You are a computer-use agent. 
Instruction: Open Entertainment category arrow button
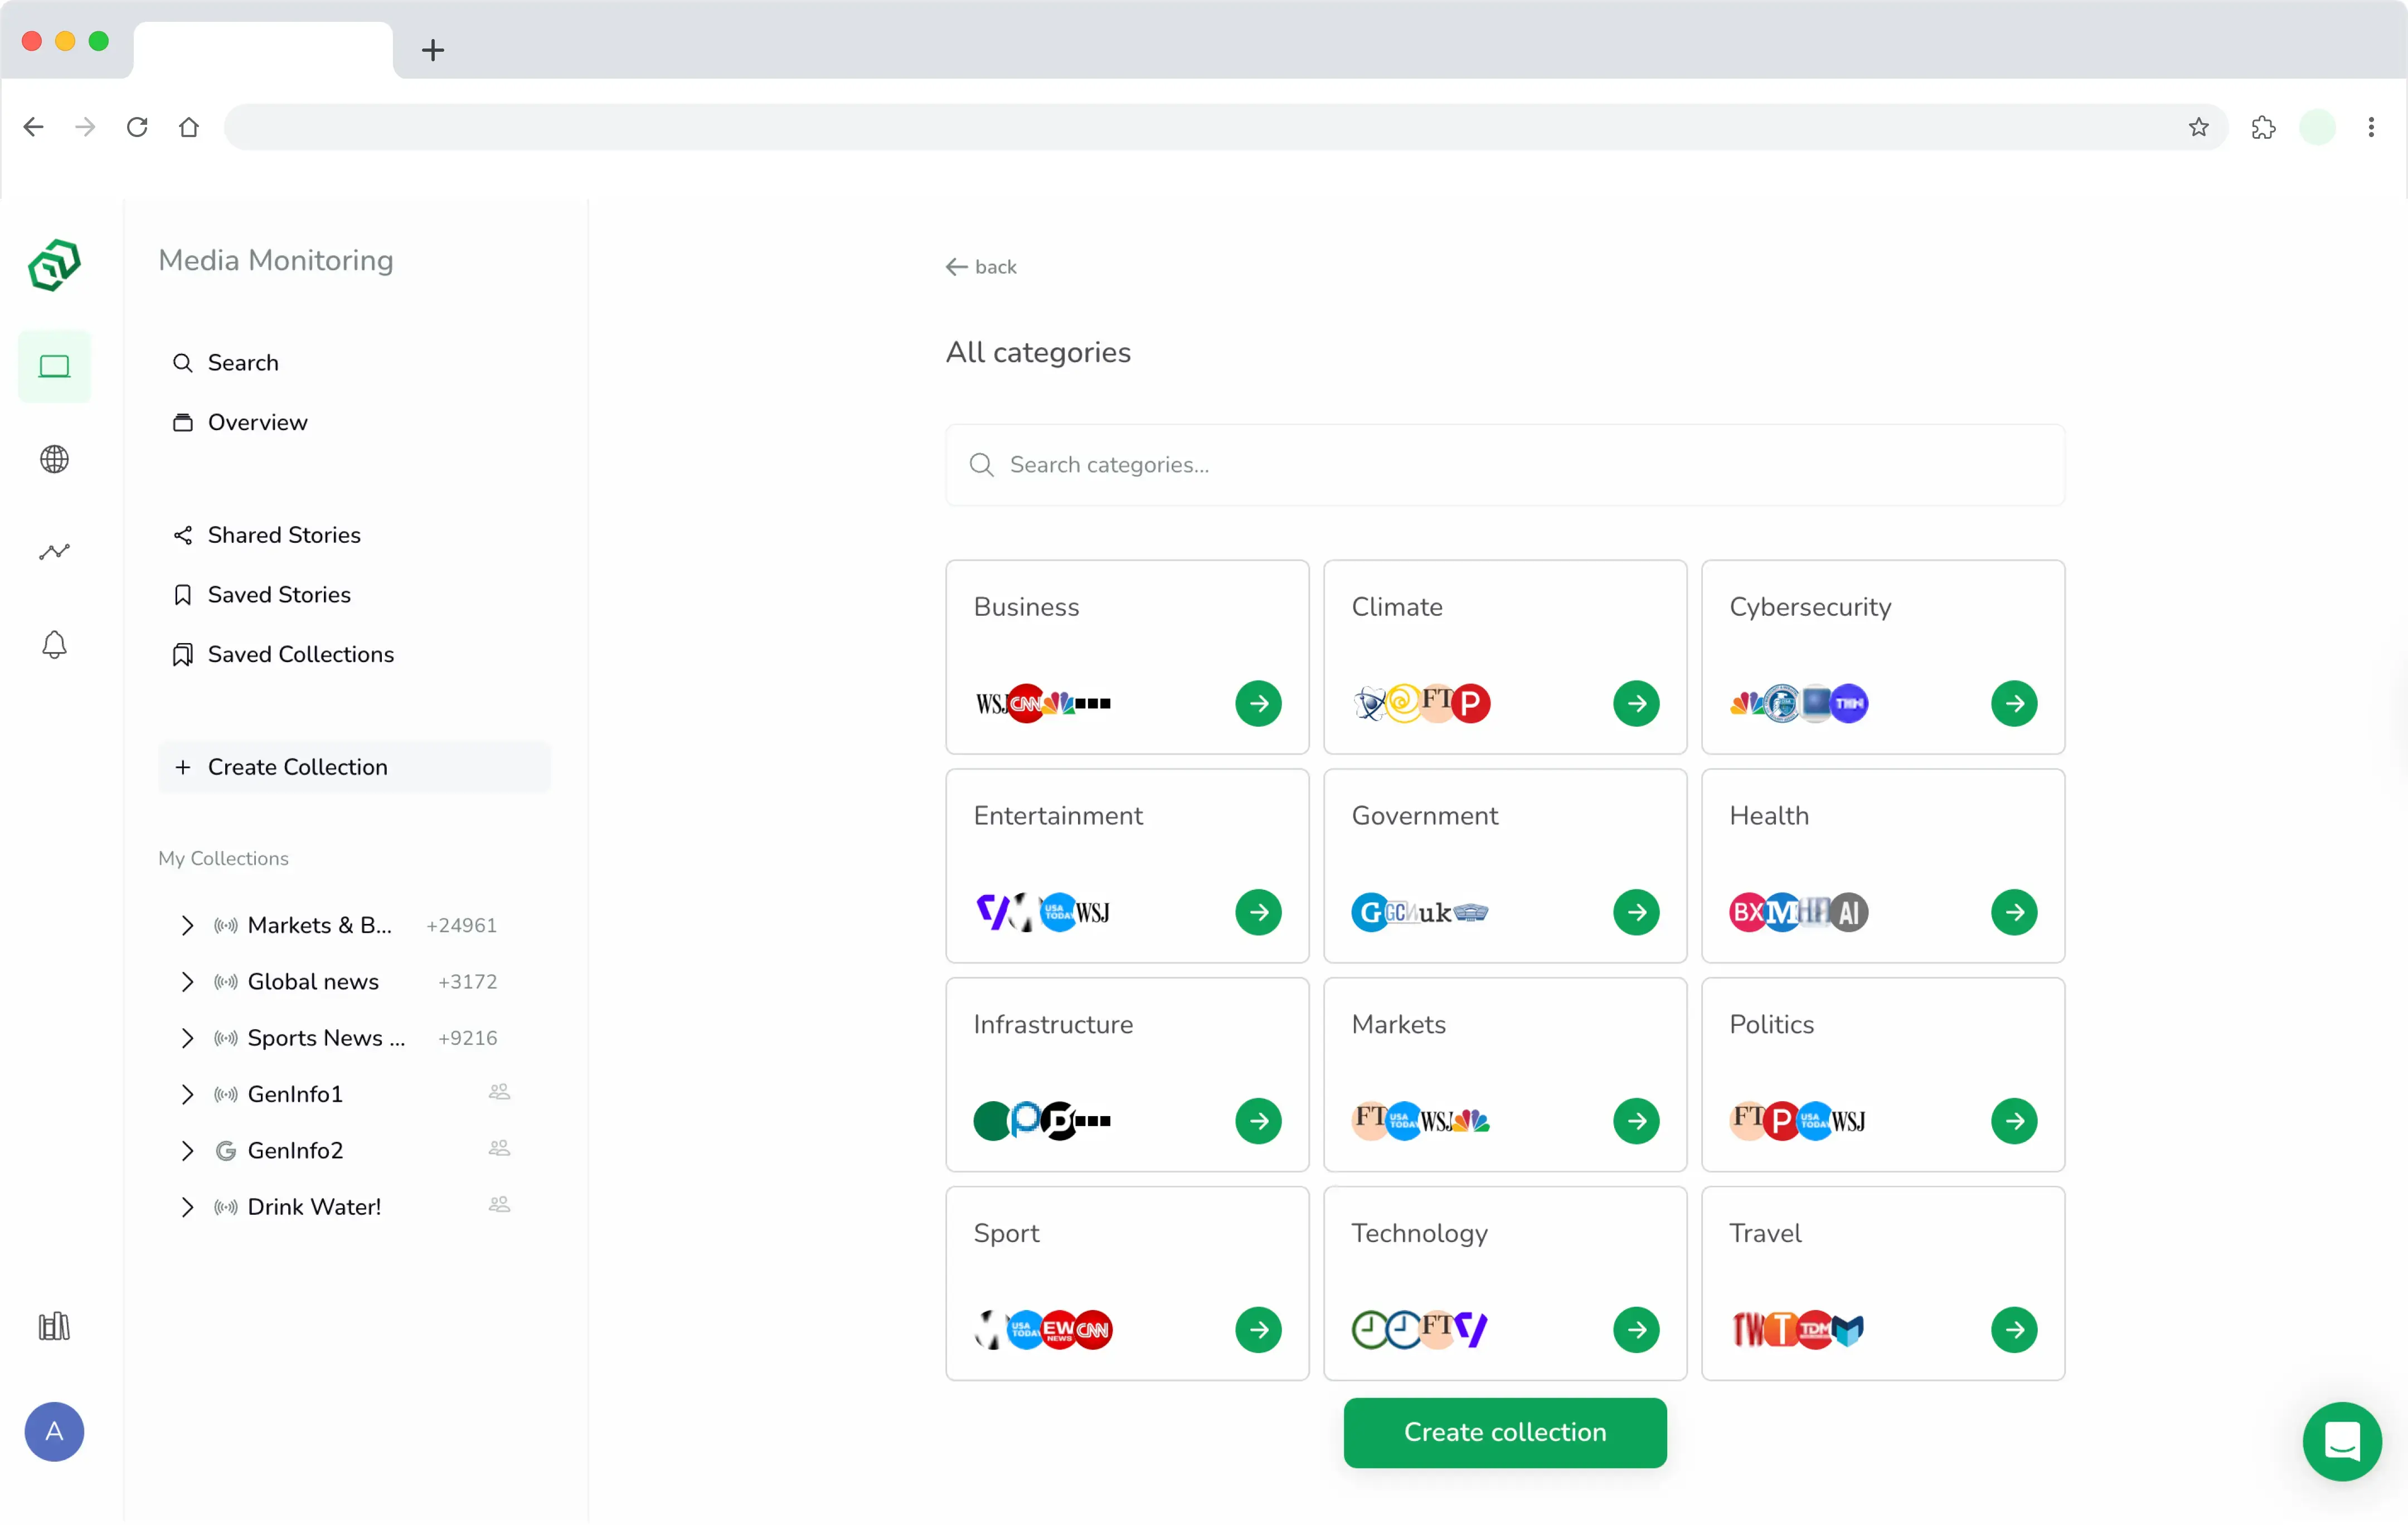click(1258, 913)
